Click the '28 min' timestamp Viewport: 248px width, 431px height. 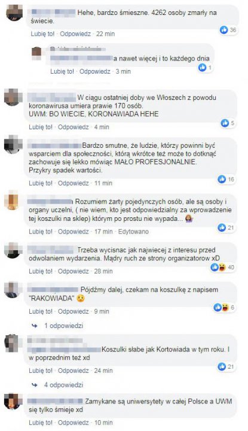point(103,271)
